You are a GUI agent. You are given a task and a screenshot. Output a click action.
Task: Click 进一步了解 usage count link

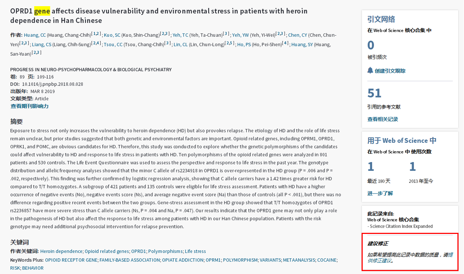coord(380,193)
